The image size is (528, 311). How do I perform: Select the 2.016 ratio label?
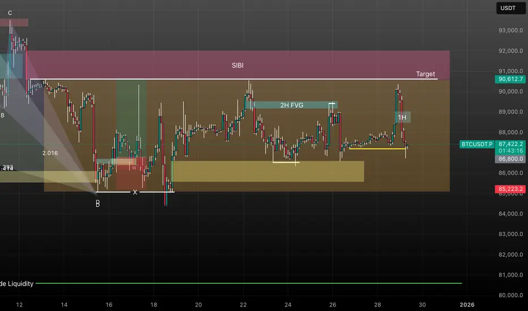click(50, 153)
